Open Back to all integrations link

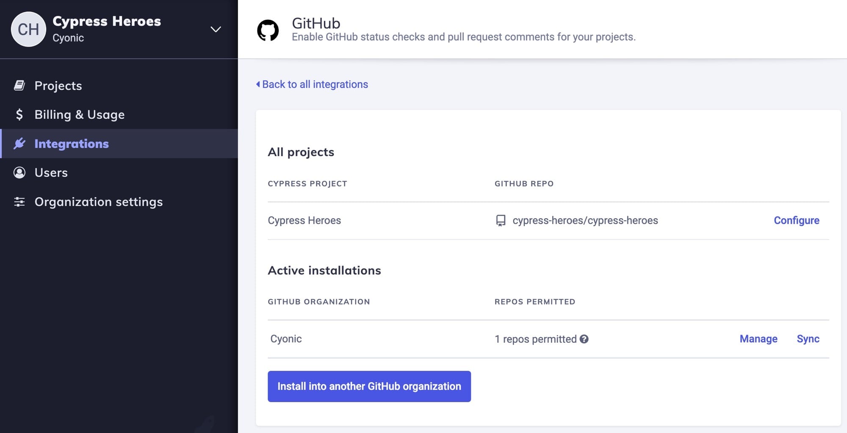coord(315,84)
